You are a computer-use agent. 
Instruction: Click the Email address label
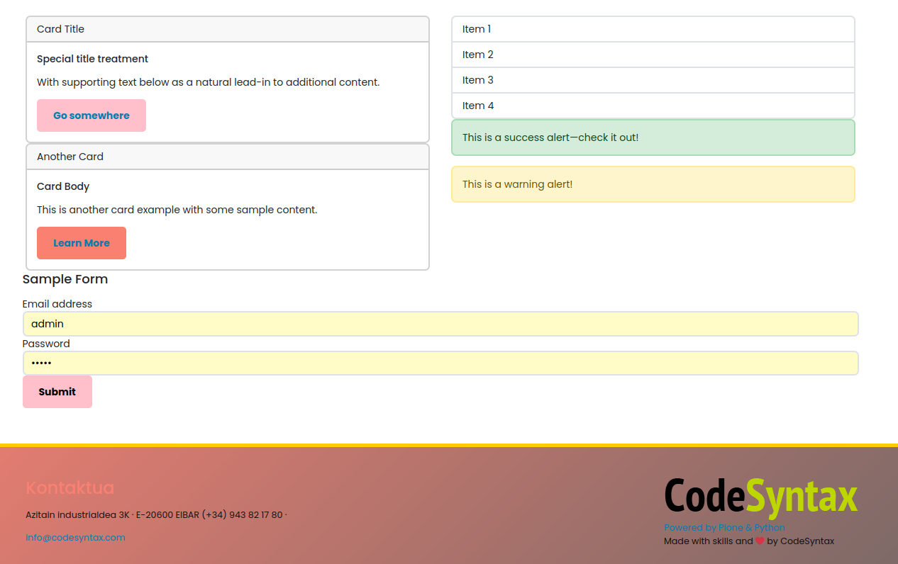57,304
